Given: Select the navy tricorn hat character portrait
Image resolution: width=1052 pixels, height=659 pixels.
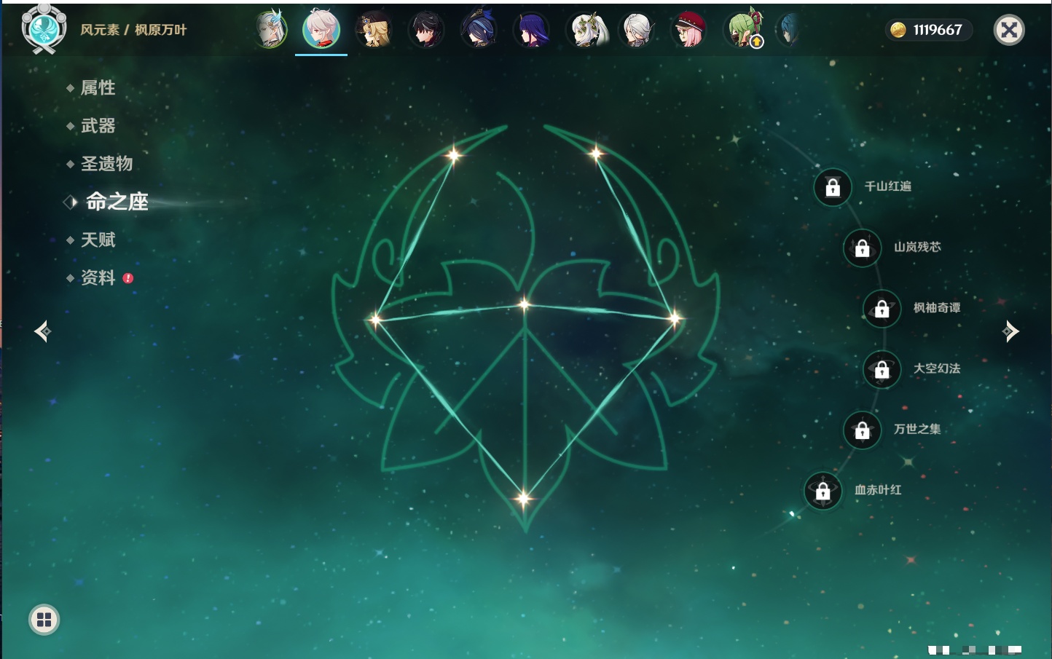Looking at the screenshot, I should click(x=479, y=30).
